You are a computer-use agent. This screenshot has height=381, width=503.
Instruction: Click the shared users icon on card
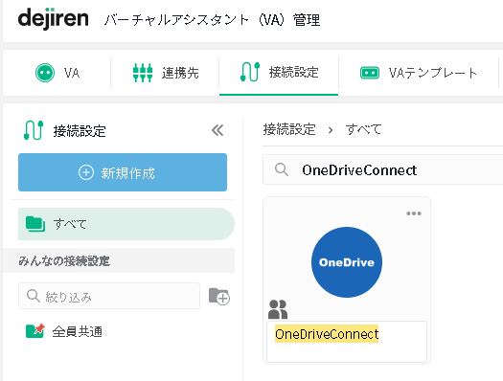[x=278, y=309]
